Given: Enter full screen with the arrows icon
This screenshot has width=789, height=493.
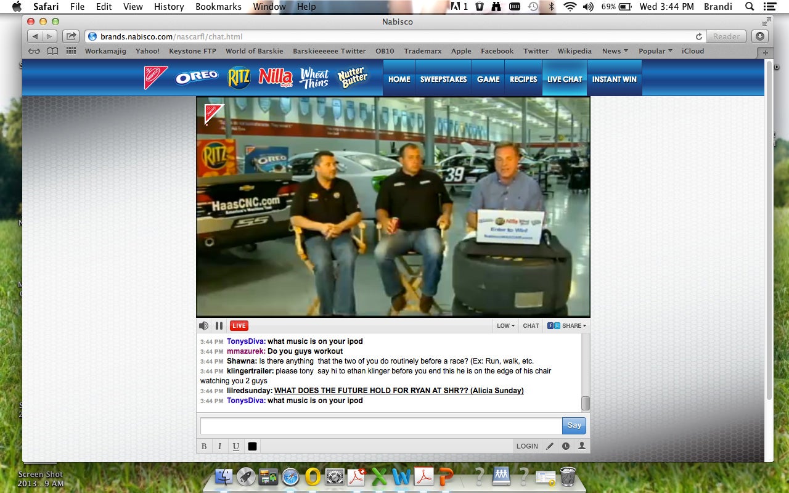Looking at the screenshot, I should click(767, 22).
